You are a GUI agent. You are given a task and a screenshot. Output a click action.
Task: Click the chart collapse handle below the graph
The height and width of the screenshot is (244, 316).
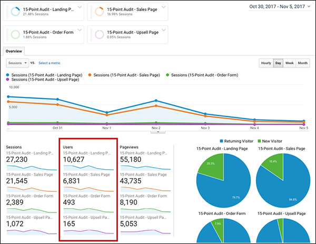[158, 132]
